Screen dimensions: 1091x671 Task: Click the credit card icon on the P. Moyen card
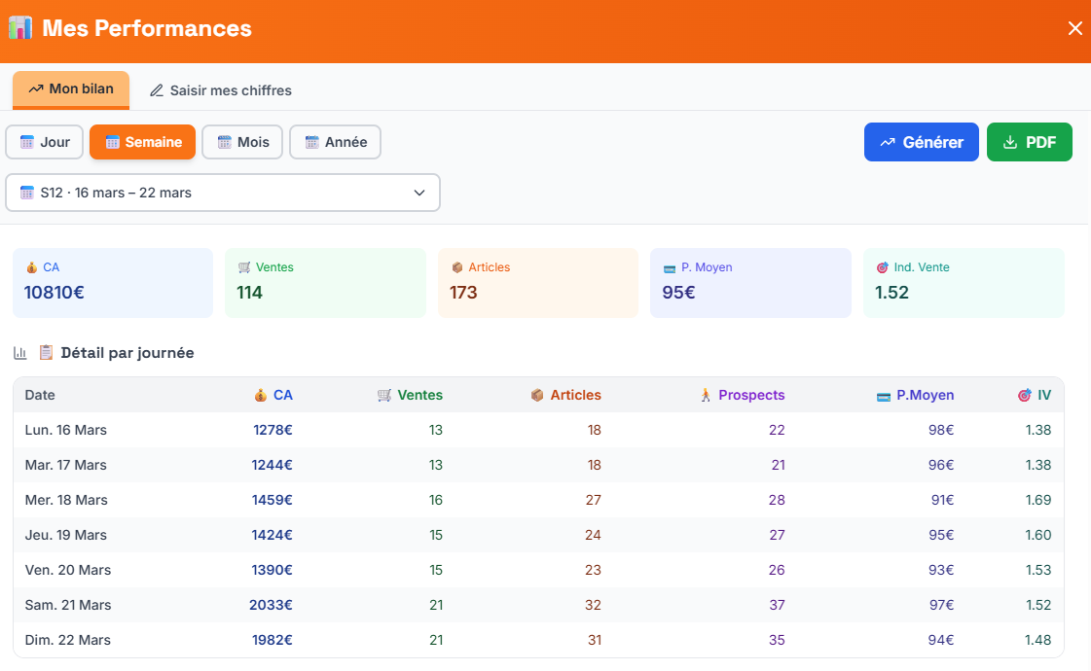pos(668,266)
